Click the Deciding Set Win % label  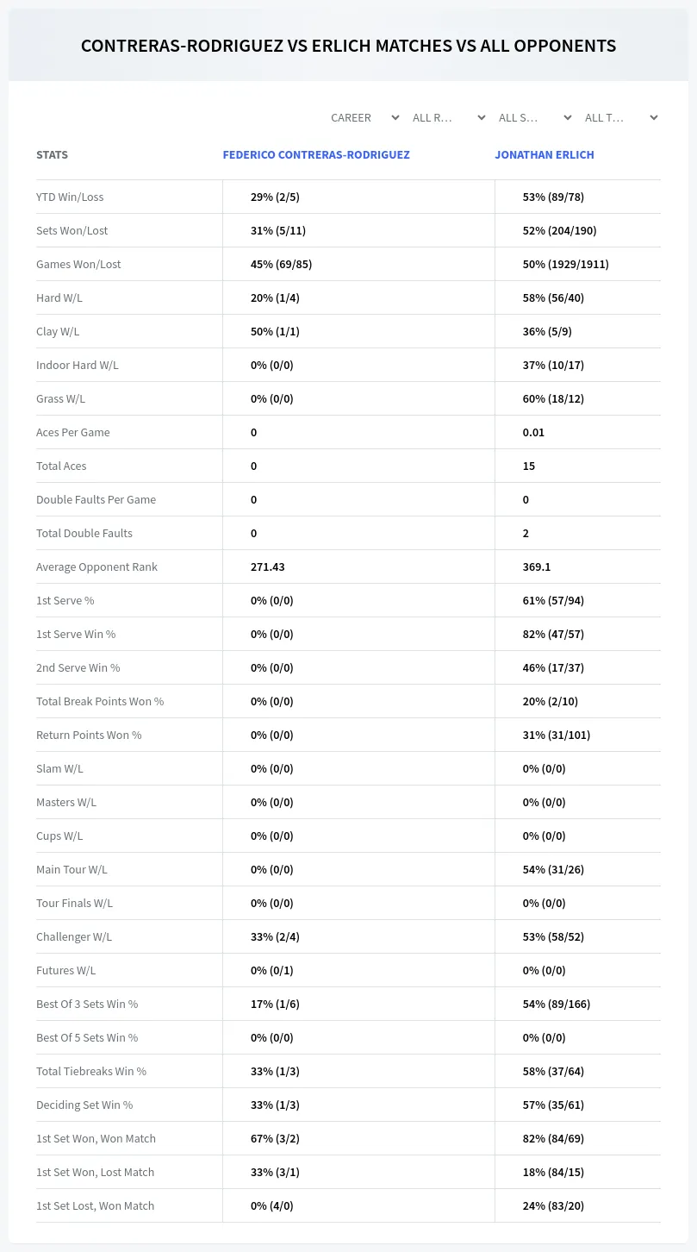click(84, 1105)
